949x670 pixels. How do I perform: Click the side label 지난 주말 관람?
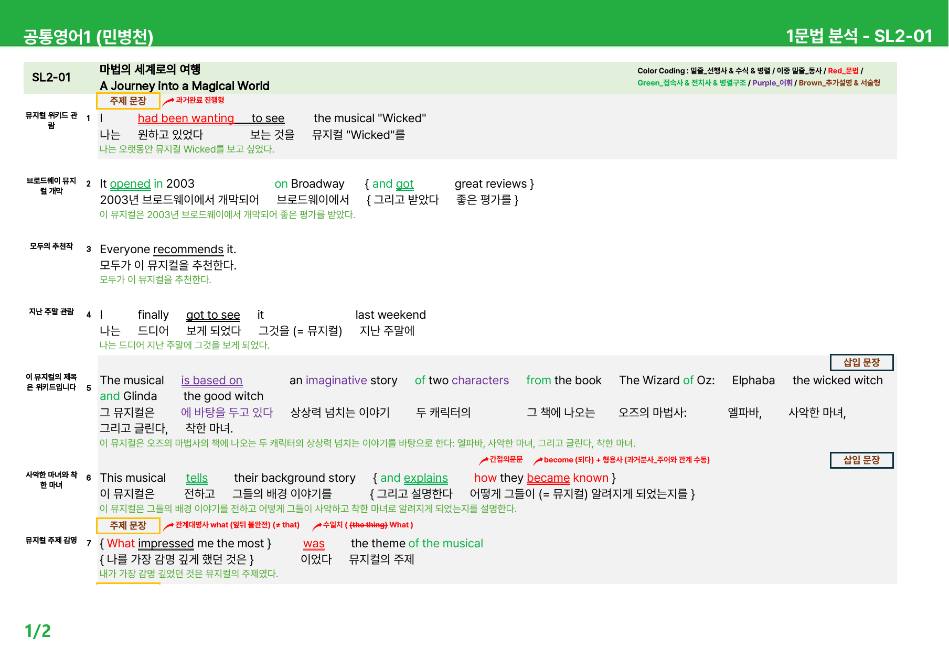(51, 311)
